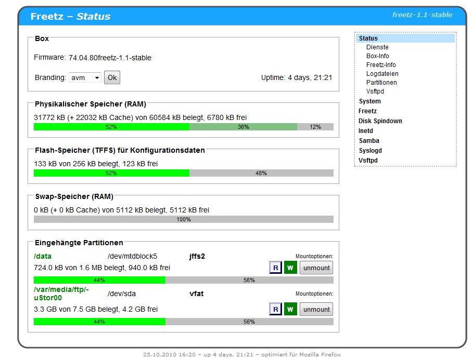Expand the System menu section
This screenshot has height=359, width=472.
coord(369,101)
